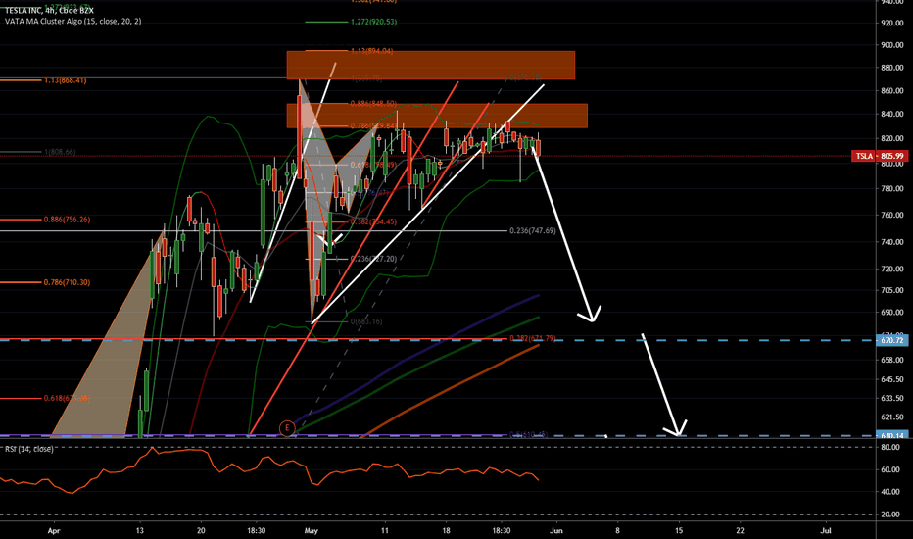Click the RSI 40.00 scale label
This screenshot has width=913, height=539.
[x=892, y=492]
